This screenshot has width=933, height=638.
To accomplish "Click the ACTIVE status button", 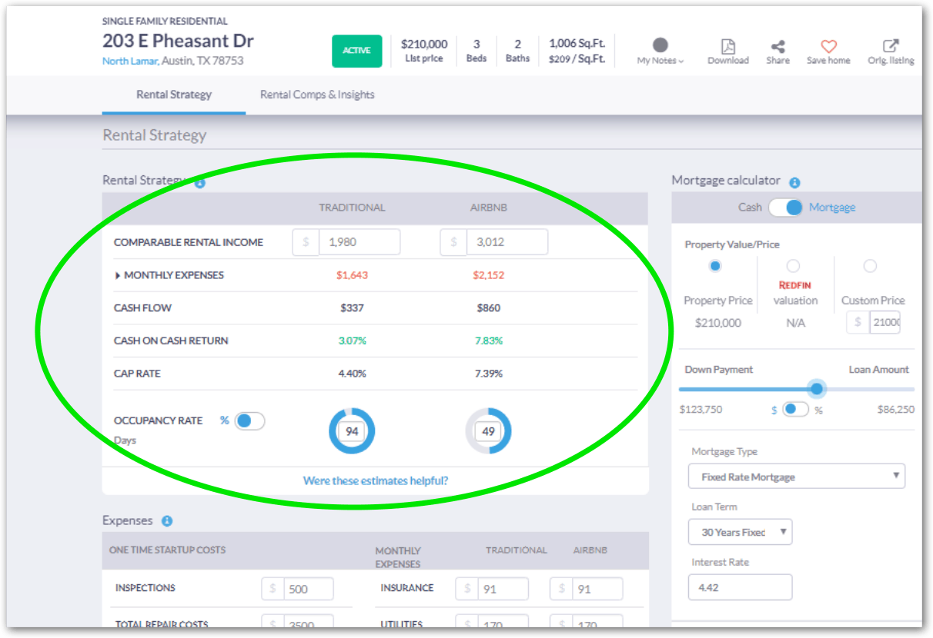I will tap(356, 51).
